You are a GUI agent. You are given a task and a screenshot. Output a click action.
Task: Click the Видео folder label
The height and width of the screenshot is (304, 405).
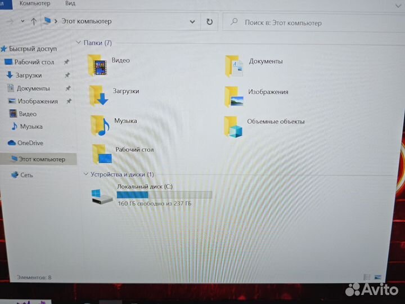pos(120,60)
